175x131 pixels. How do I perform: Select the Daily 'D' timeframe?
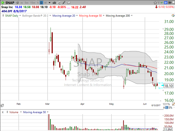41,3
